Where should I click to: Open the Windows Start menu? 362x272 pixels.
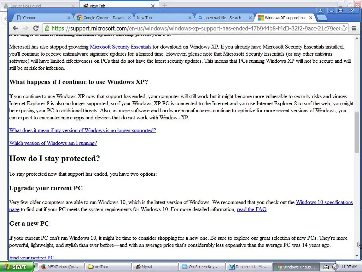click(17, 267)
